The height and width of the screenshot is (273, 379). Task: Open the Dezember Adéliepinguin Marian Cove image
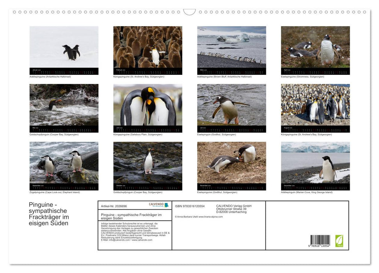315,166
